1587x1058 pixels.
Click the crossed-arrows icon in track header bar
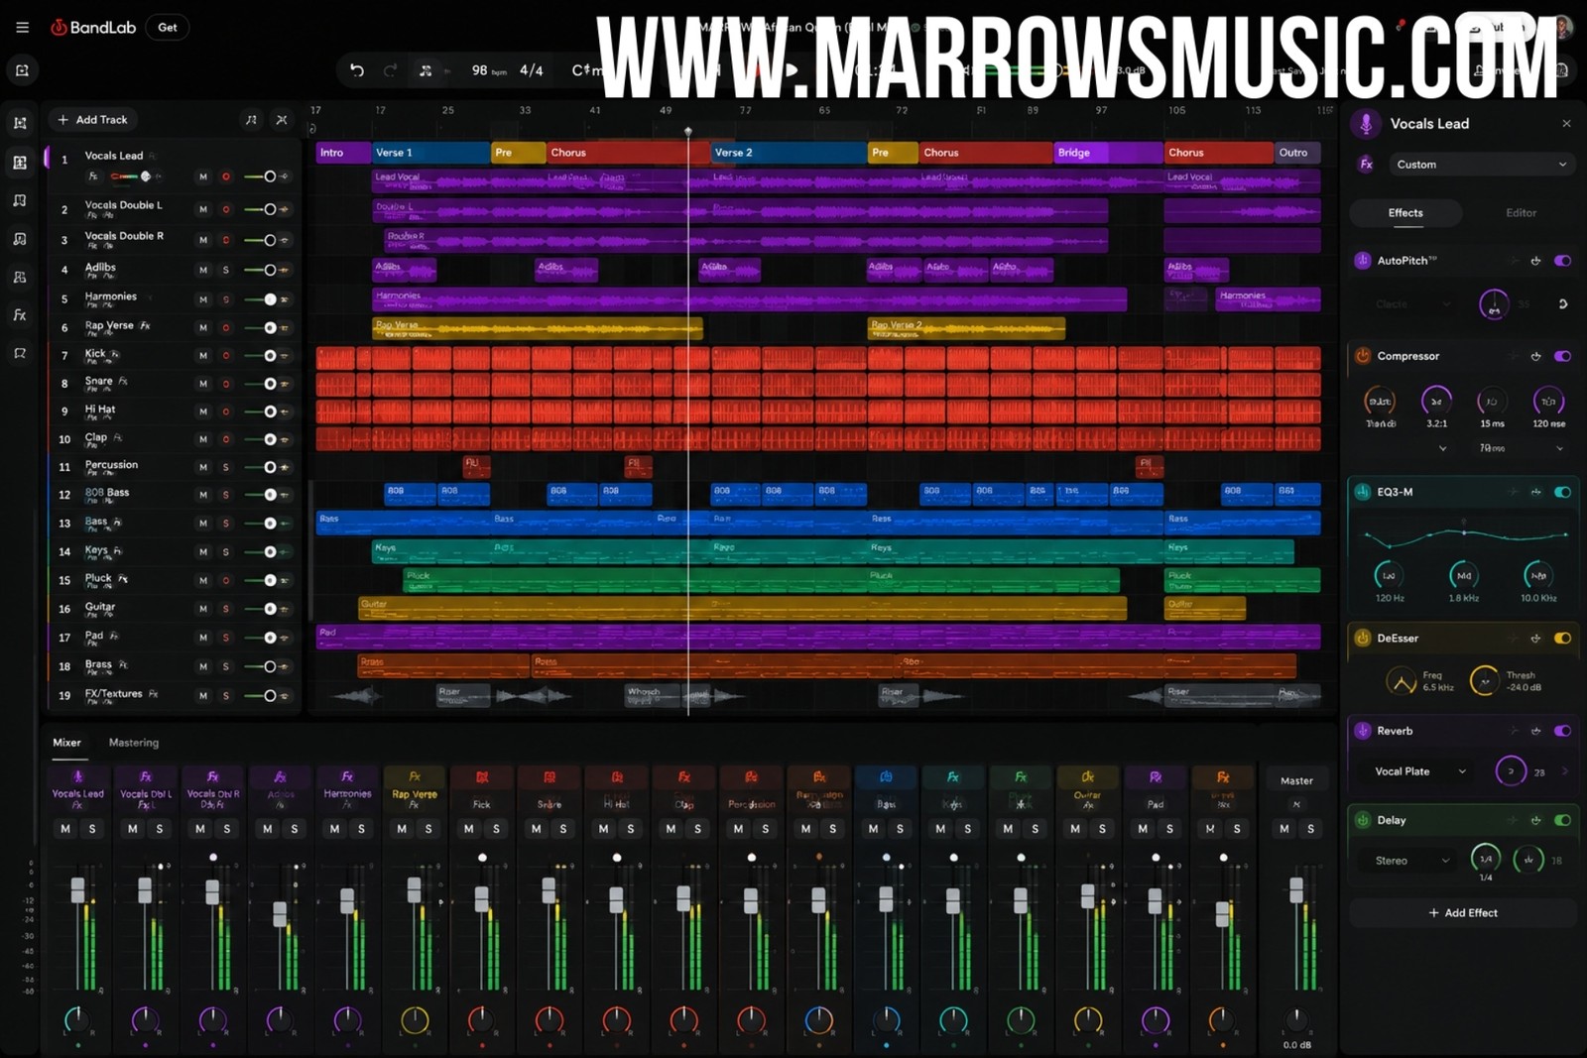pyautogui.click(x=282, y=120)
